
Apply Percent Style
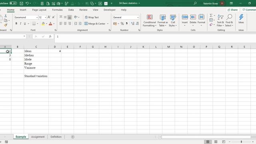pos(122,24)
